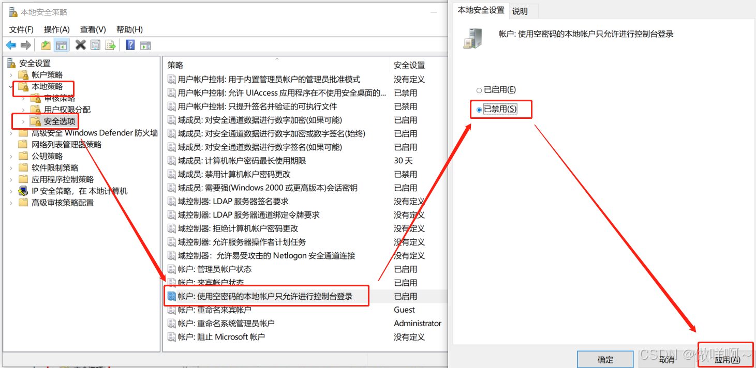Click the 帐户策略 folder icon

(x=23, y=75)
